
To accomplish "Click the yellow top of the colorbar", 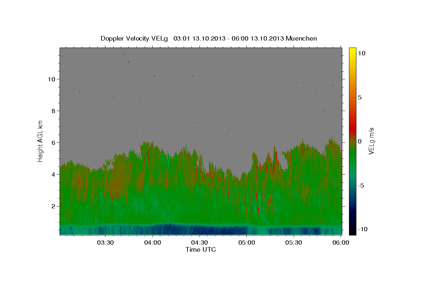I will pyautogui.click(x=352, y=50).
